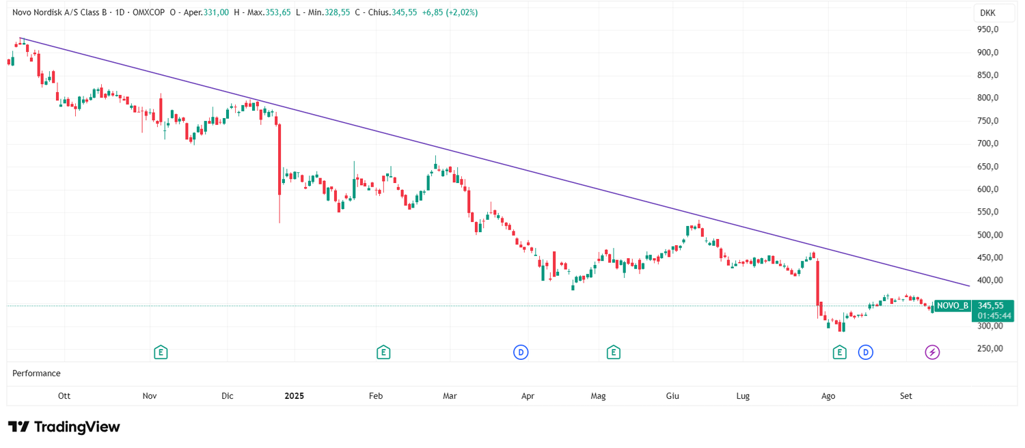Screen dimensions: 1025x448
Task: Click the Nov month label on time axis
Action: [x=150, y=396]
